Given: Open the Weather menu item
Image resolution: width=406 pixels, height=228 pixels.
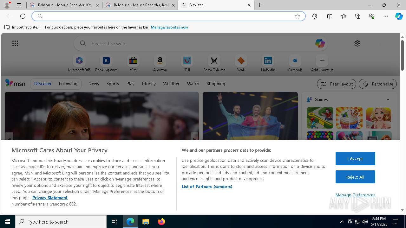Looking at the screenshot, I should (x=171, y=84).
